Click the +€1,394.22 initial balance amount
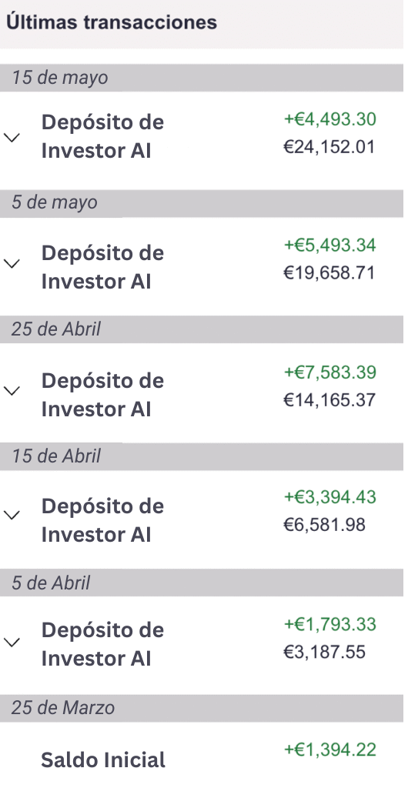The image size is (408, 788). tap(330, 750)
